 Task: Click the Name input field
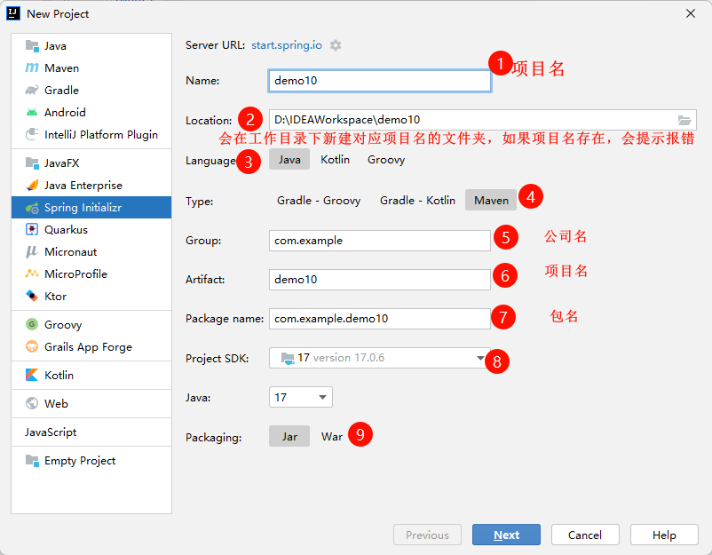[380, 81]
